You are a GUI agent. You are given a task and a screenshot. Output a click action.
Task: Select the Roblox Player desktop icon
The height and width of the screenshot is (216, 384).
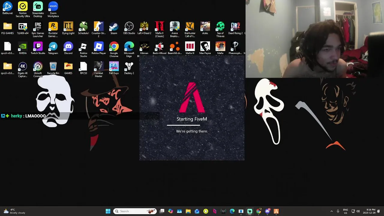point(99,48)
